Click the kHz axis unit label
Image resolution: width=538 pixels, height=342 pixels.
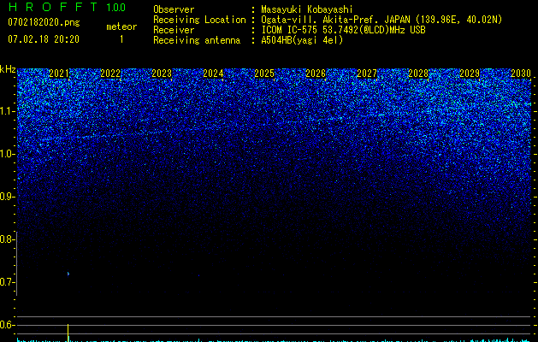[x=8, y=69]
